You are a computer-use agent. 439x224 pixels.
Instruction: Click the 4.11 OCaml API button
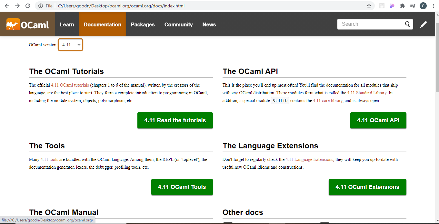[378, 120]
